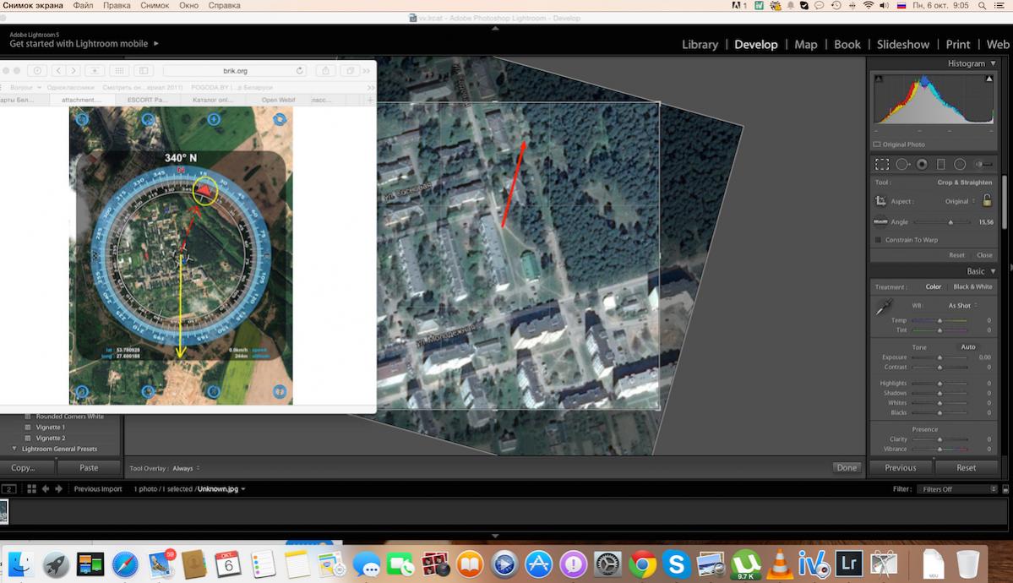Select the Red Eye Correction tool
This screenshot has width=1013, height=583.
(x=922, y=165)
